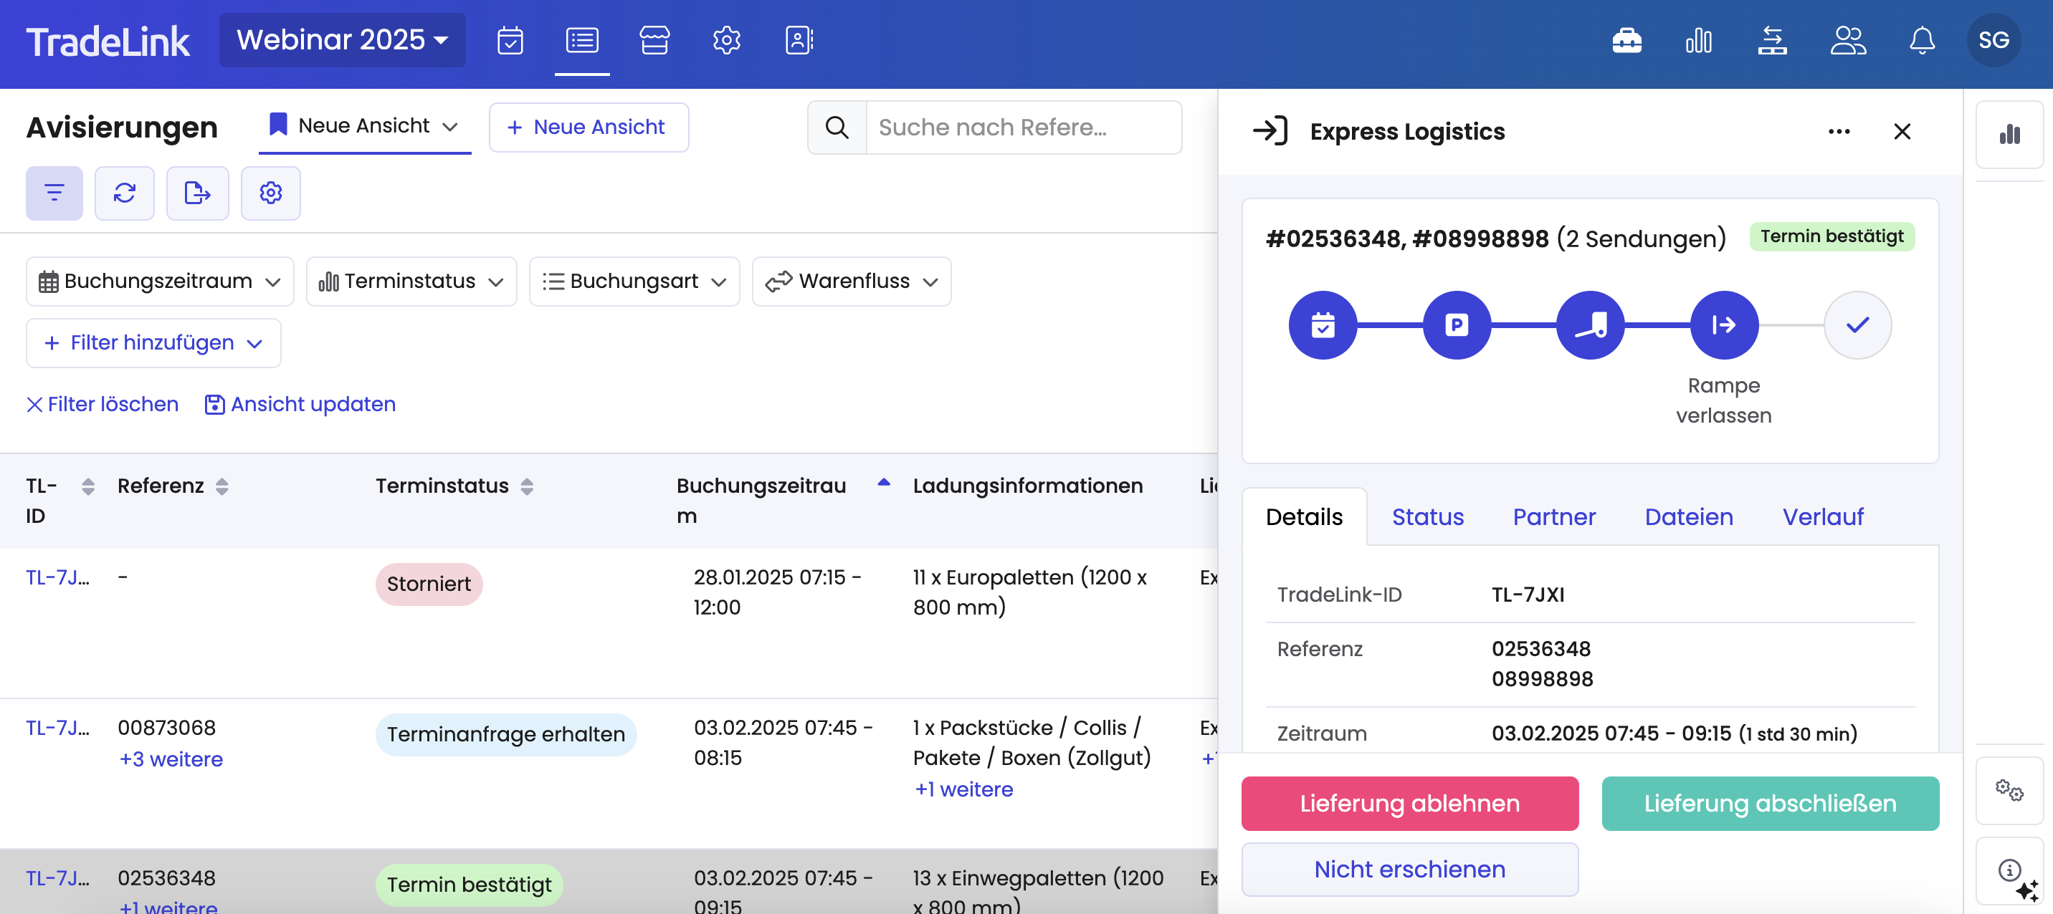Click the refresh list icon button
The height and width of the screenshot is (914, 2053).
124,193
